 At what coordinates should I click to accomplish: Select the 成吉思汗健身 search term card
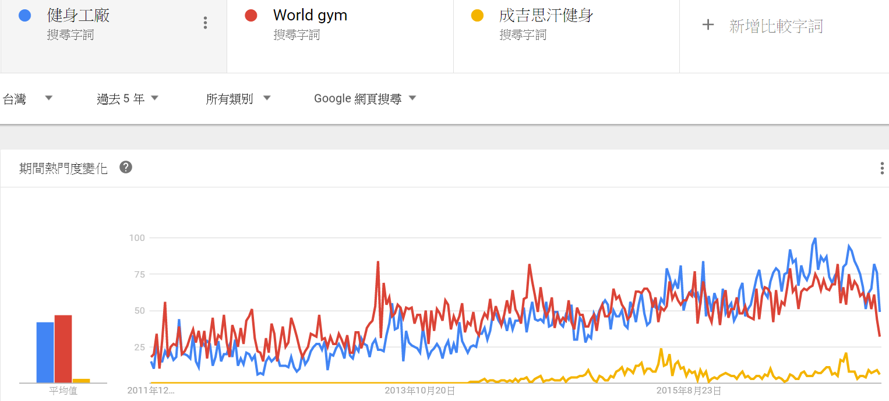tap(566, 36)
